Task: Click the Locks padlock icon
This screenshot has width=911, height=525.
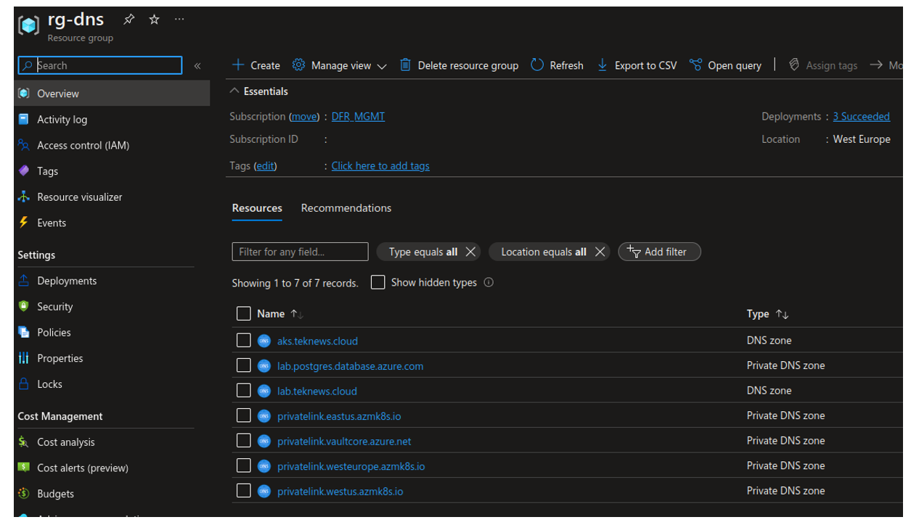Action: 24,384
